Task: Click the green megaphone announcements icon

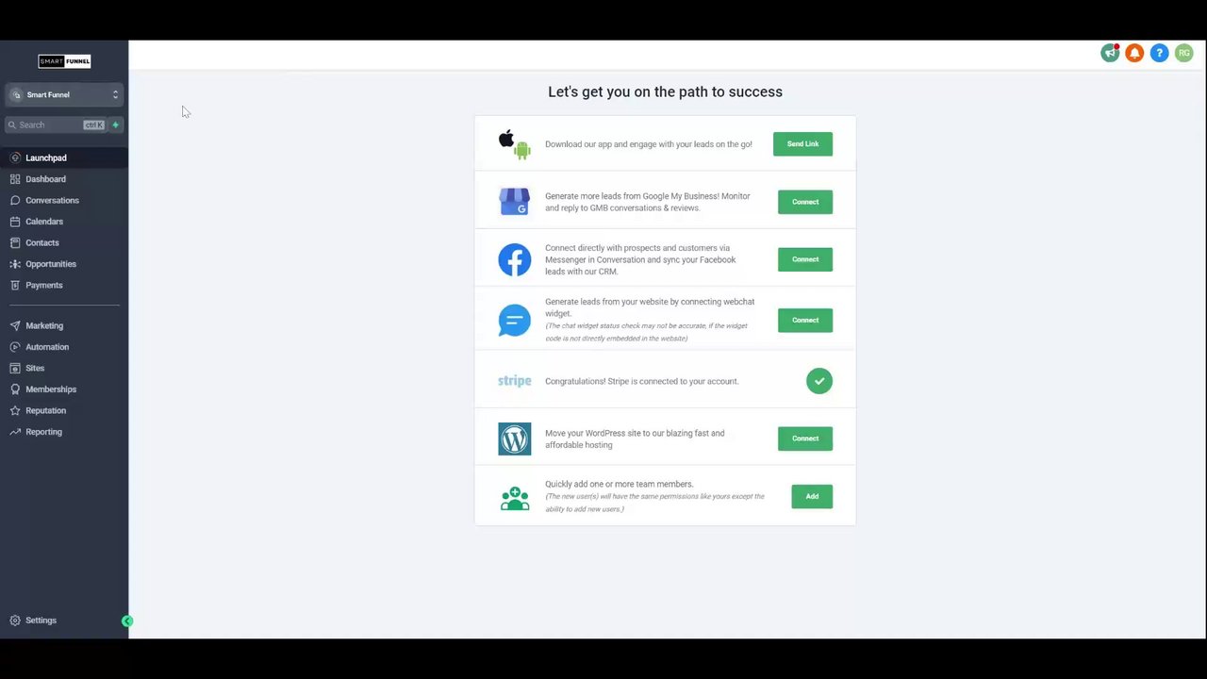Action: click(x=1110, y=54)
